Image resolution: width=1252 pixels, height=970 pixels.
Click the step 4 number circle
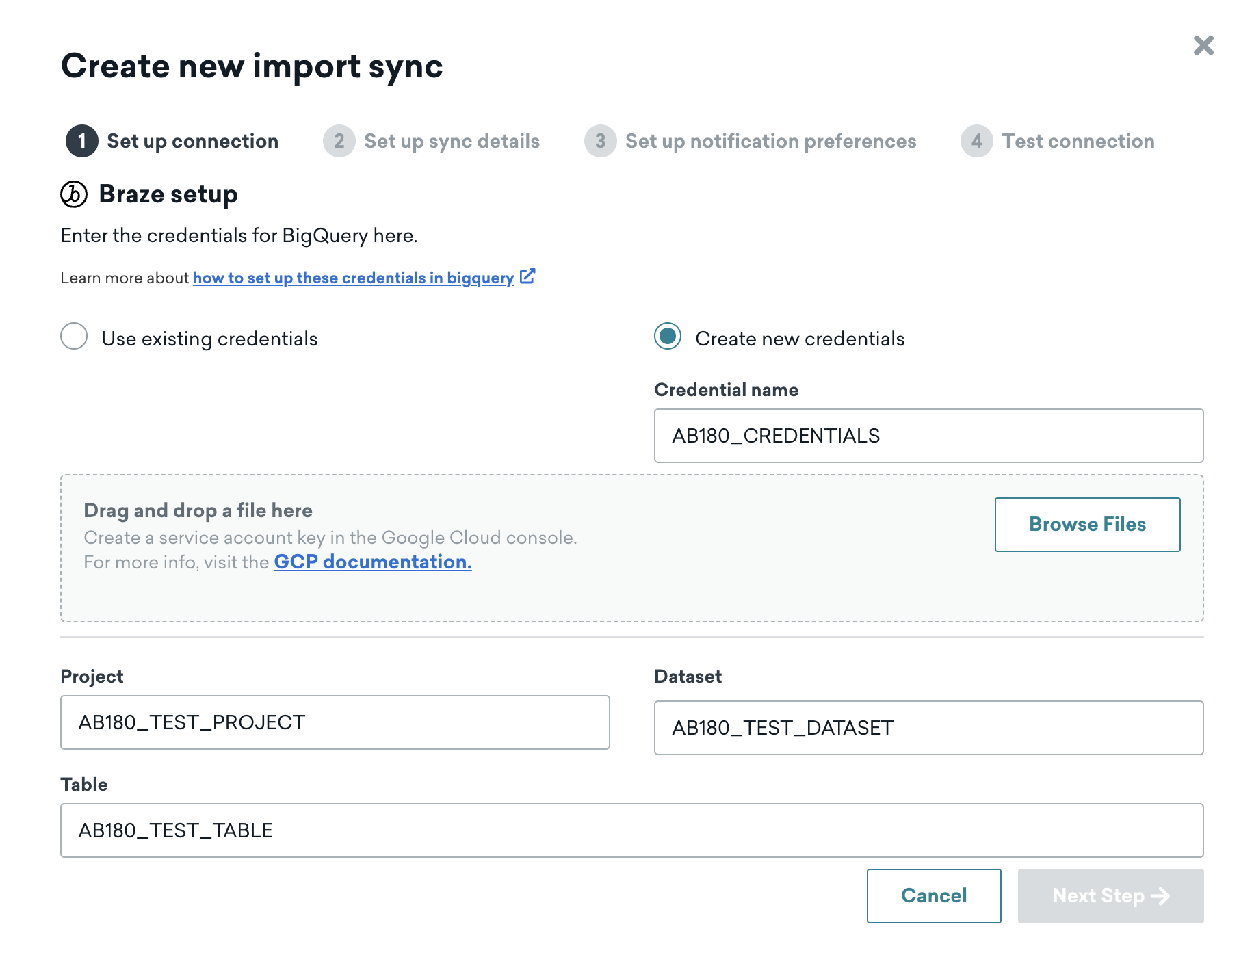(x=977, y=141)
